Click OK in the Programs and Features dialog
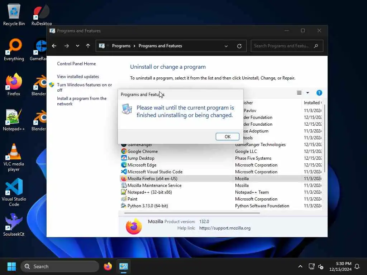 tap(227, 136)
